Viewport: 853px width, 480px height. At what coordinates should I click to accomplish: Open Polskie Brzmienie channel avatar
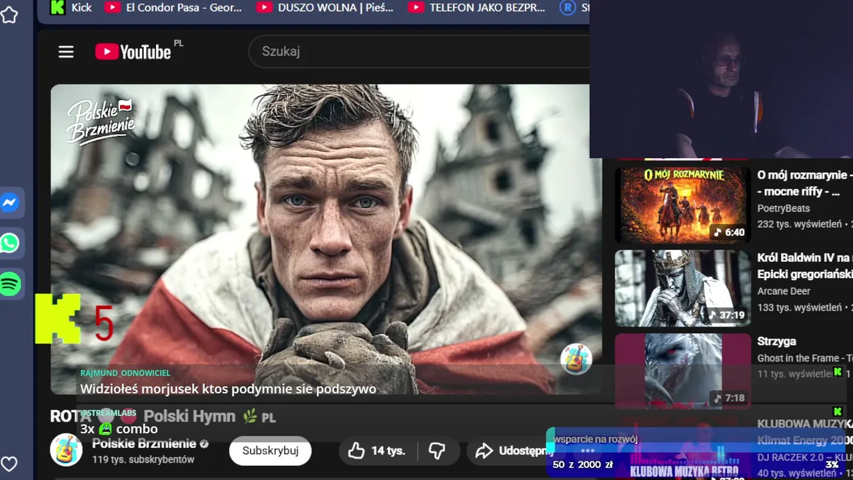coord(66,449)
